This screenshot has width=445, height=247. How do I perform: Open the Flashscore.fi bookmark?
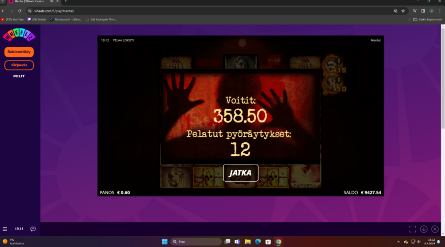pos(66,20)
